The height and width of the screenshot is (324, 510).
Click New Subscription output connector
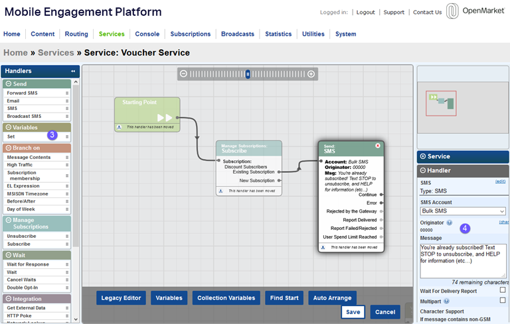(x=279, y=180)
